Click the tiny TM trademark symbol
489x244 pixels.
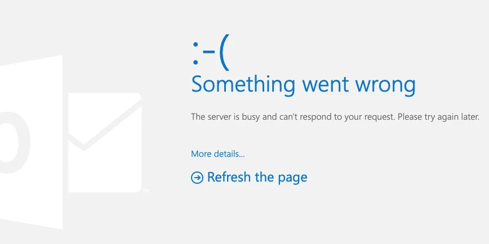146,191
